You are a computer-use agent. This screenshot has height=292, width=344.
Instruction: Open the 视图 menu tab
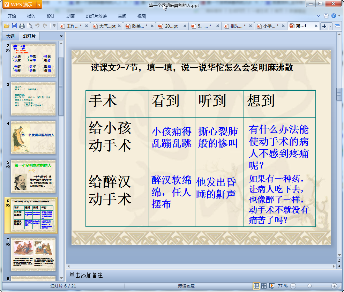tap(142, 16)
